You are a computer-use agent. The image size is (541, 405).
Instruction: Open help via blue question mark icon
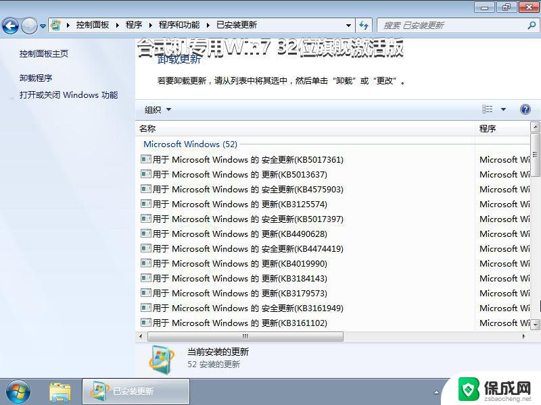[525, 109]
